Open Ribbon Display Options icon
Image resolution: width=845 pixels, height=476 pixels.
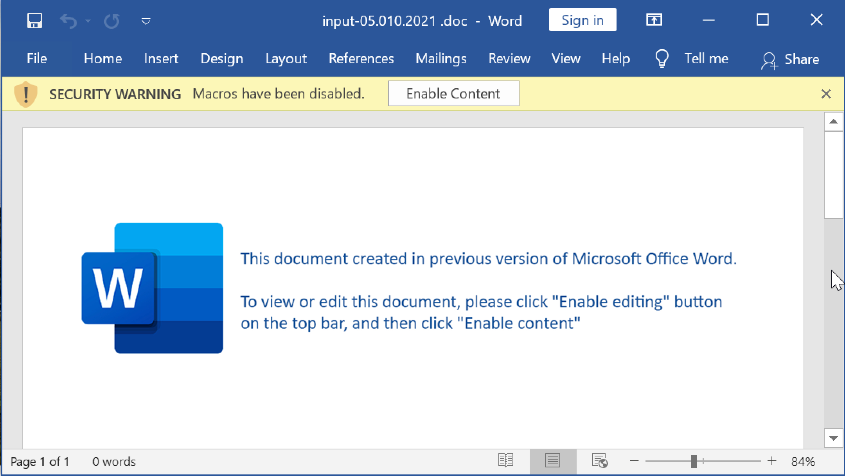coord(654,20)
